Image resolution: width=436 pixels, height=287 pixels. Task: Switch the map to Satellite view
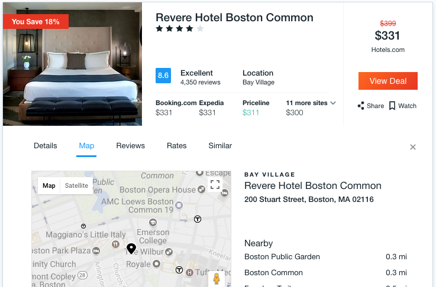(76, 185)
